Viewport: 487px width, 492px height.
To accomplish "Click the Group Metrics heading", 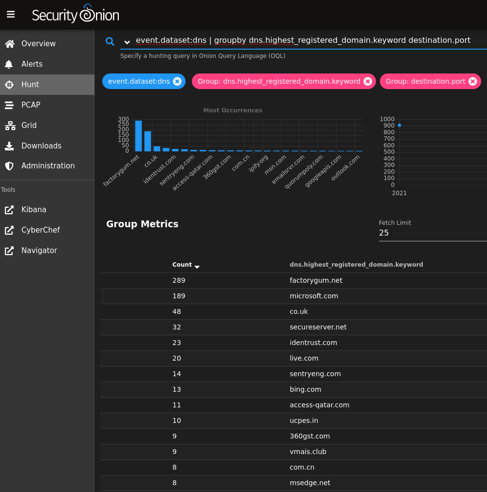I will tap(142, 224).
